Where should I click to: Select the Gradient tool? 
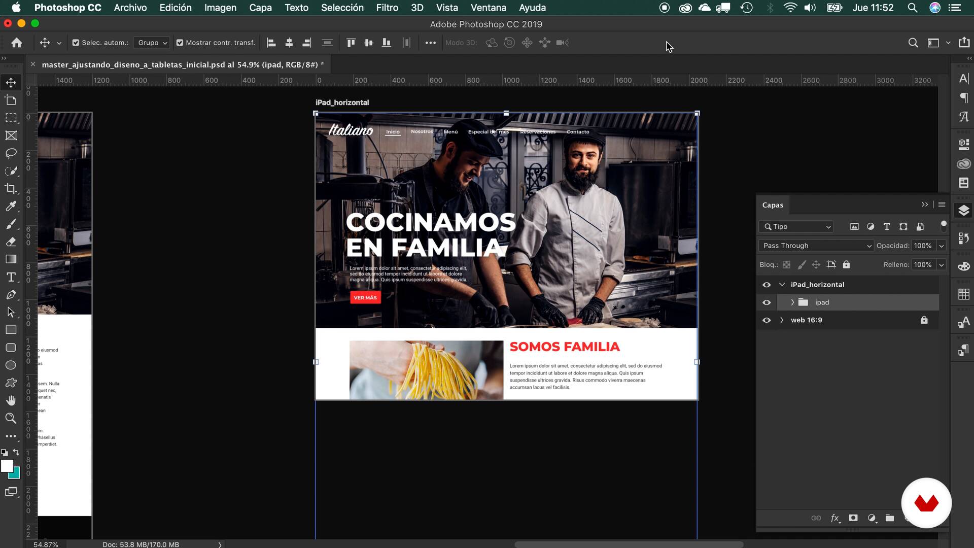11,259
